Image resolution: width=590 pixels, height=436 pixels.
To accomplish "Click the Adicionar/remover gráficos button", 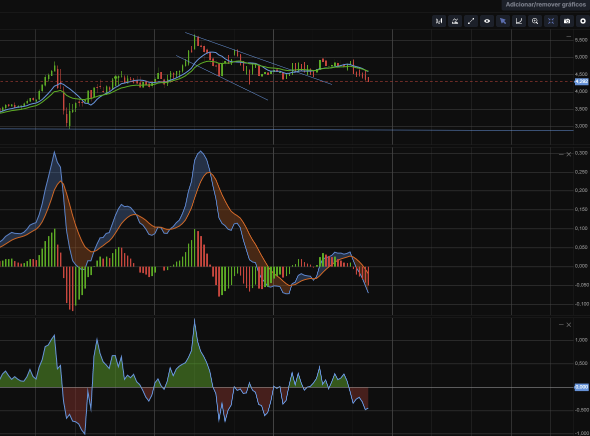I will coord(546,4).
